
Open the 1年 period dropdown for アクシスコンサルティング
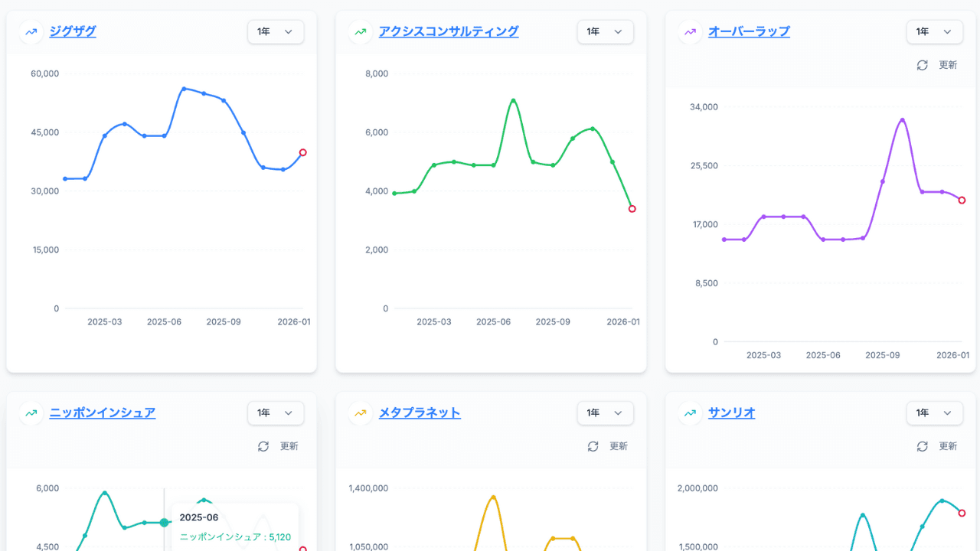(x=605, y=31)
